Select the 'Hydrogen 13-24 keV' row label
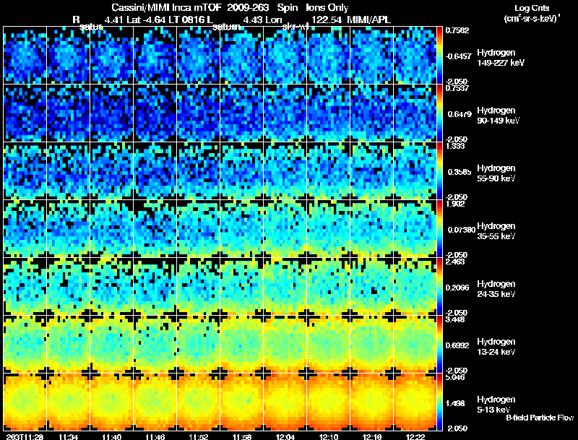The height and width of the screenshot is (440, 578). tap(496, 347)
